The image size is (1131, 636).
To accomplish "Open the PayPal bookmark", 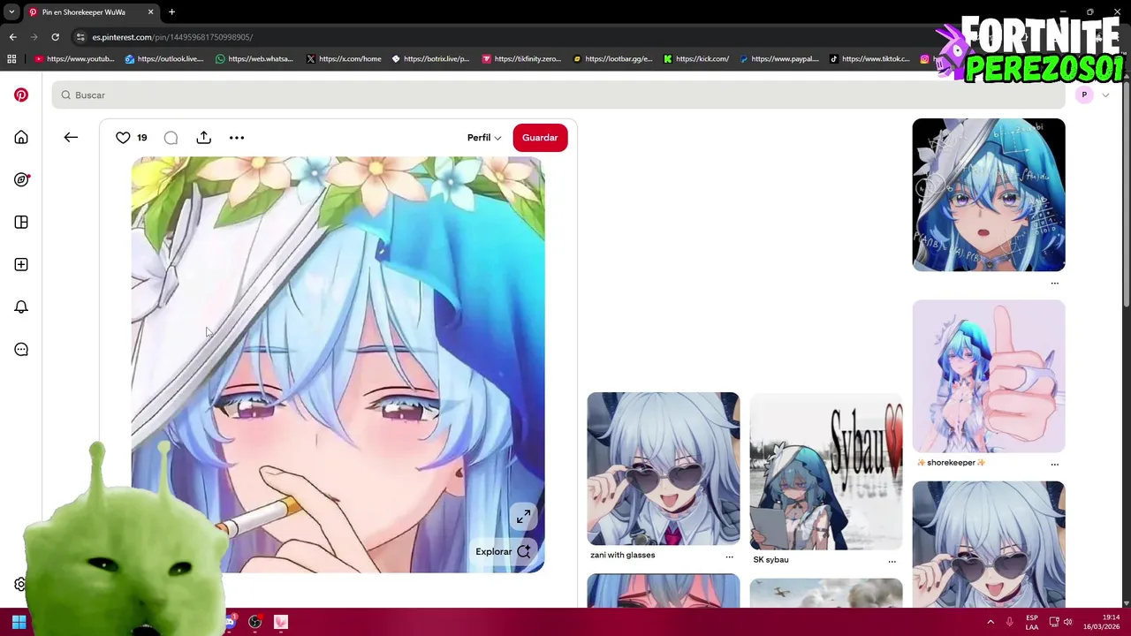I will coord(779,59).
